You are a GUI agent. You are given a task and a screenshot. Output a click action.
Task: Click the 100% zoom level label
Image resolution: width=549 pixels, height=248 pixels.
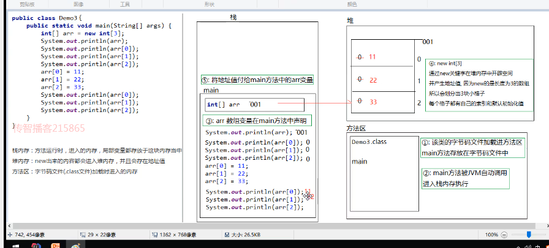pyautogui.click(x=491, y=235)
